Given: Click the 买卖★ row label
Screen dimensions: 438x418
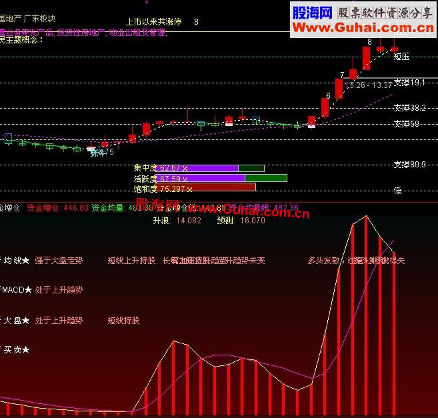Looking at the screenshot, I should point(17,349).
